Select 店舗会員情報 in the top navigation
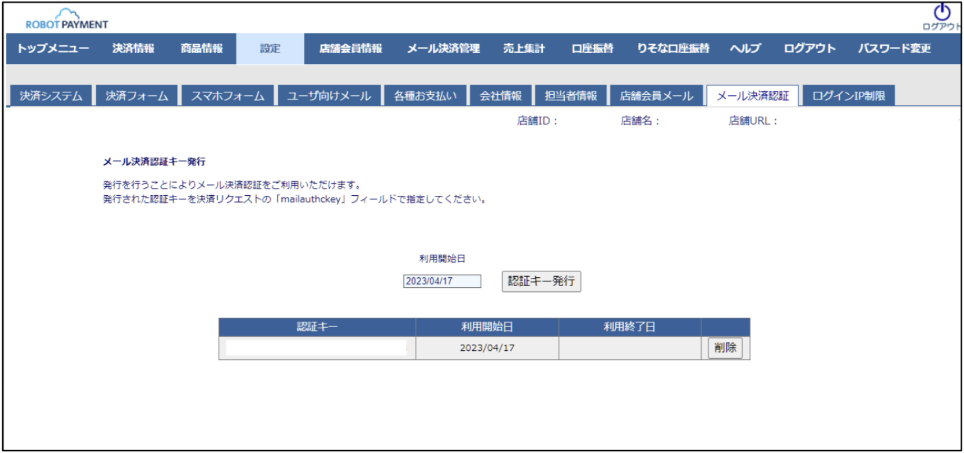The height and width of the screenshot is (453, 964). [x=351, y=49]
